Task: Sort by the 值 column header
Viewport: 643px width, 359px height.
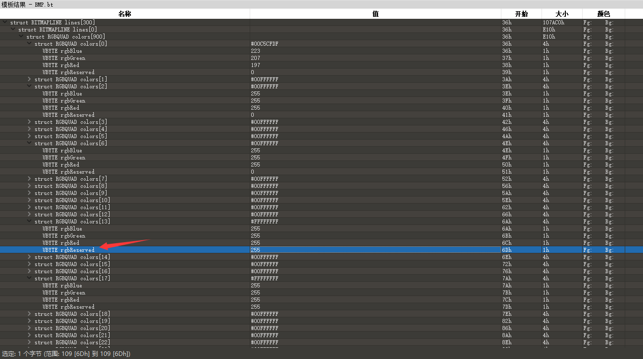Action: [x=375, y=13]
